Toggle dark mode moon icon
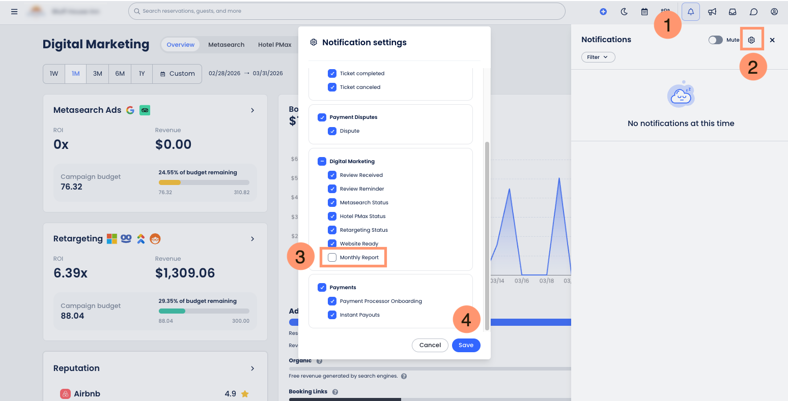The width and height of the screenshot is (788, 401). tap(624, 12)
